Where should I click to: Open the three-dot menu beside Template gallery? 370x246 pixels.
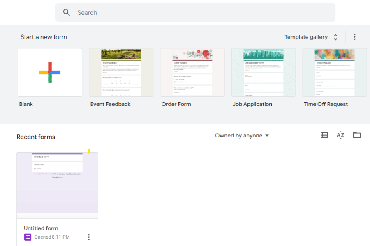click(354, 37)
